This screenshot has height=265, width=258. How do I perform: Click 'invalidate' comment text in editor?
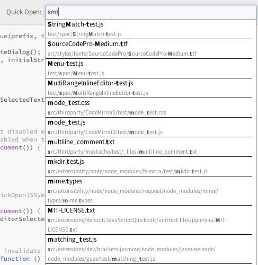[22, 251]
